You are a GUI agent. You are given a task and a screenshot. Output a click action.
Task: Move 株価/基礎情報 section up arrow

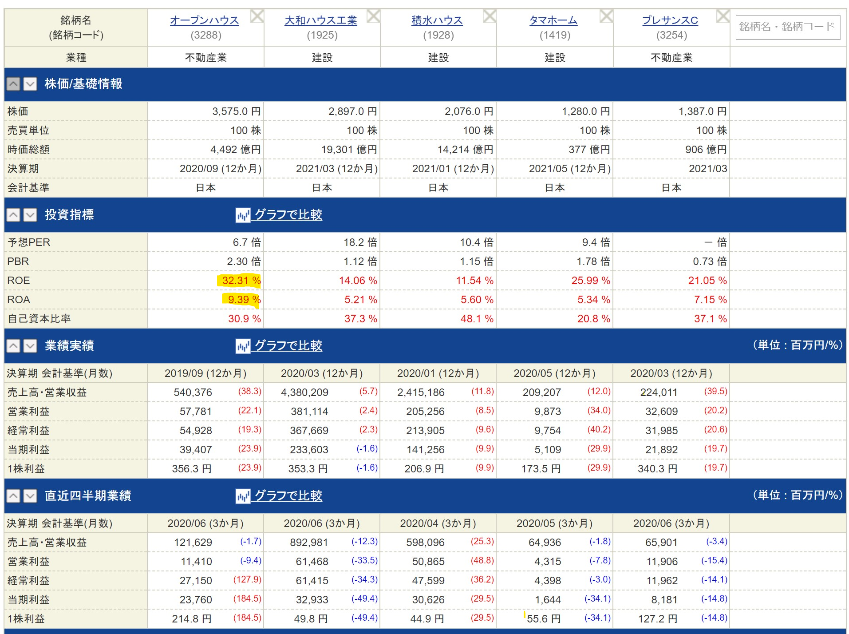coord(13,84)
